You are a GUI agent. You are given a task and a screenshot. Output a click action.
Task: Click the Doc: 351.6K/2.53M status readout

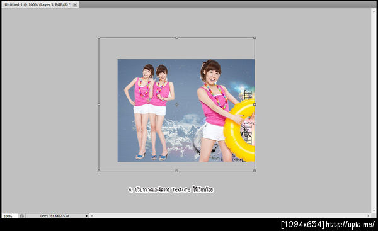pos(55,216)
